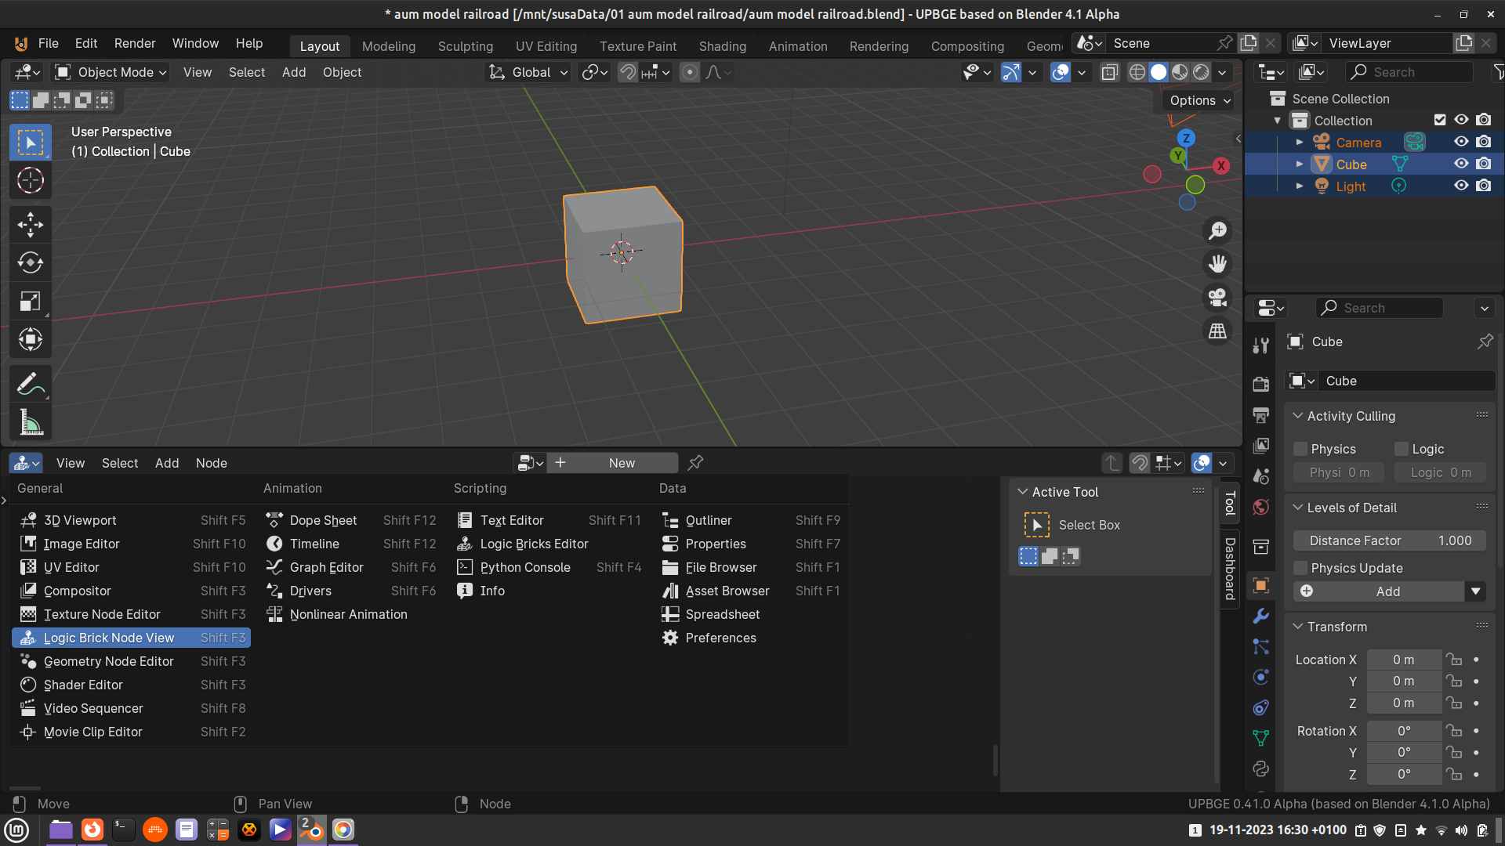Adjust the Distance Factor slider value
This screenshot has height=846, width=1505.
click(1389, 540)
